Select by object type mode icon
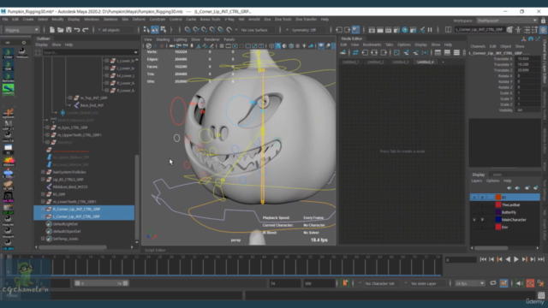The height and width of the screenshot is (308, 548). (155, 30)
